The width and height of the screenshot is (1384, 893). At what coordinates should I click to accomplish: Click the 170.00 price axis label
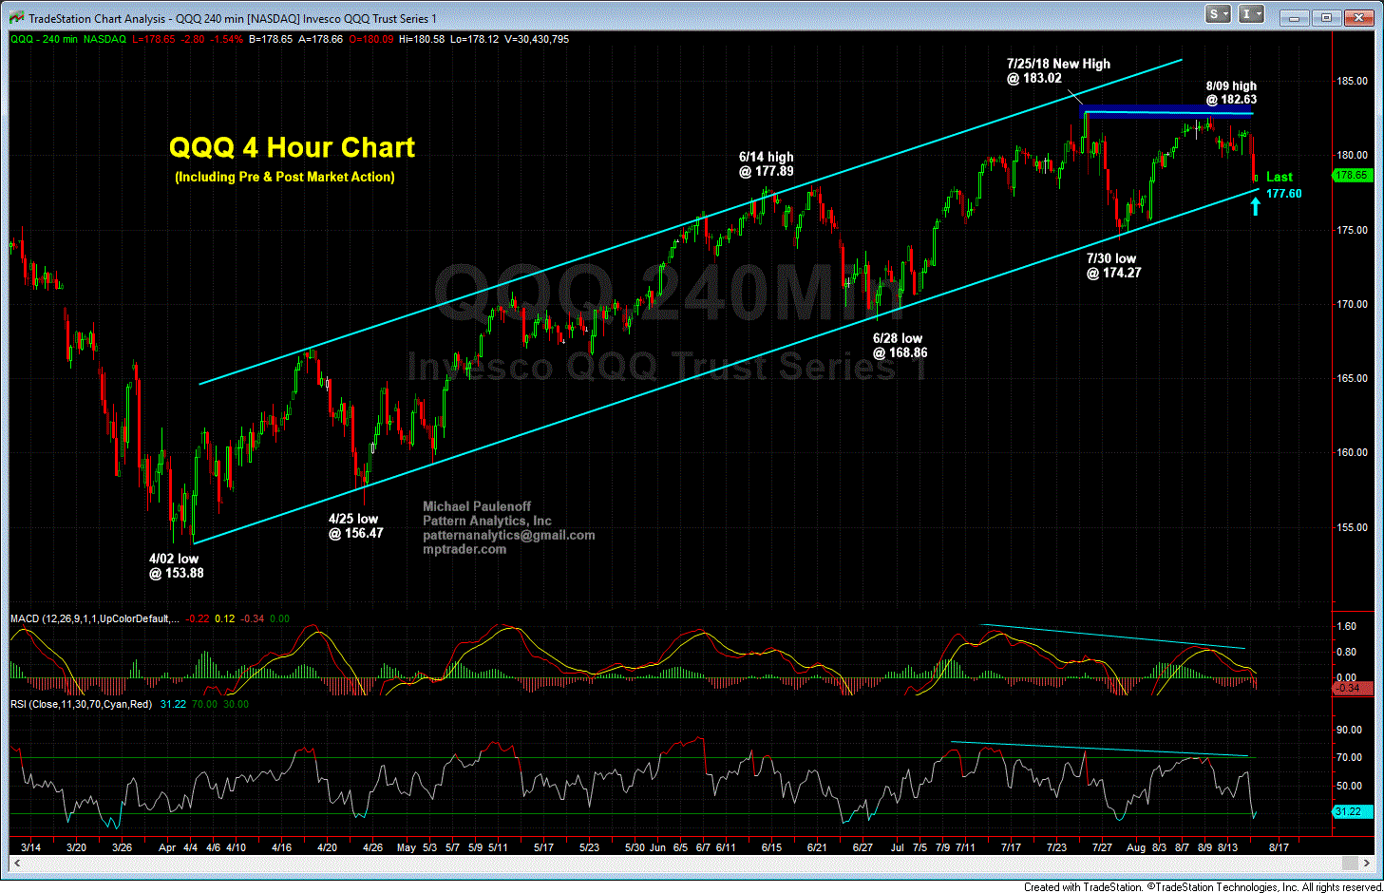pyautogui.click(x=1353, y=304)
